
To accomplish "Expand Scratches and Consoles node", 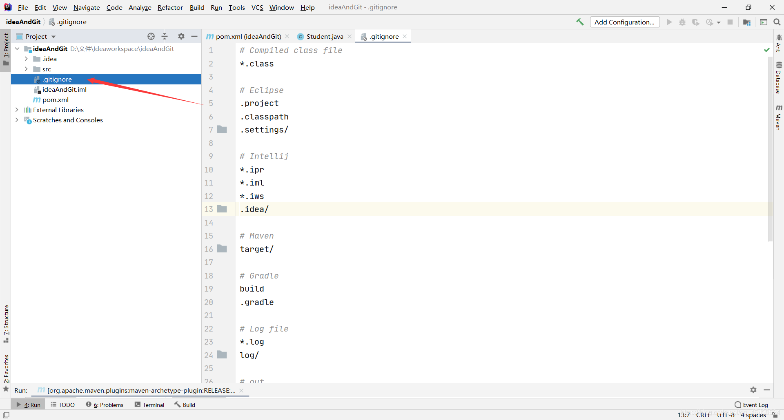I will pyautogui.click(x=17, y=120).
